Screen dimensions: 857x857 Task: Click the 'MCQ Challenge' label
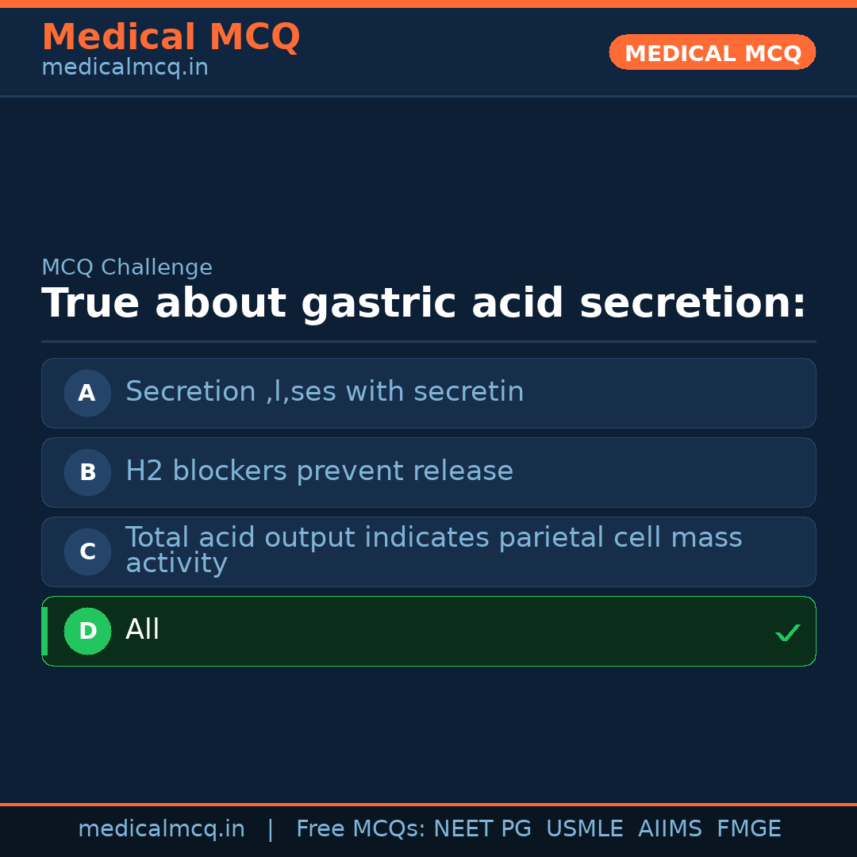[x=127, y=267]
